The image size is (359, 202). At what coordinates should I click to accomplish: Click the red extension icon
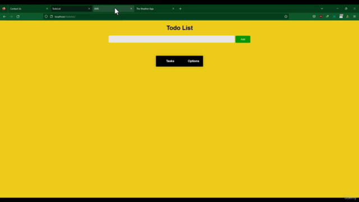[321, 16]
